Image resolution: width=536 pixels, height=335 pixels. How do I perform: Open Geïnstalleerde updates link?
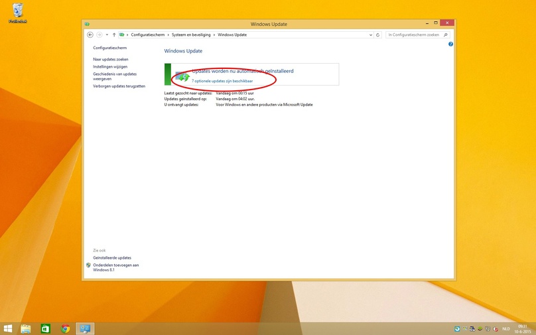(112, 258)
